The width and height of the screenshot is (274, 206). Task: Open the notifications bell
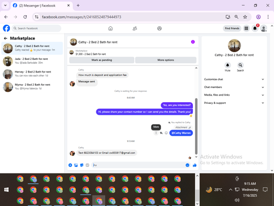tap(255, 29)
